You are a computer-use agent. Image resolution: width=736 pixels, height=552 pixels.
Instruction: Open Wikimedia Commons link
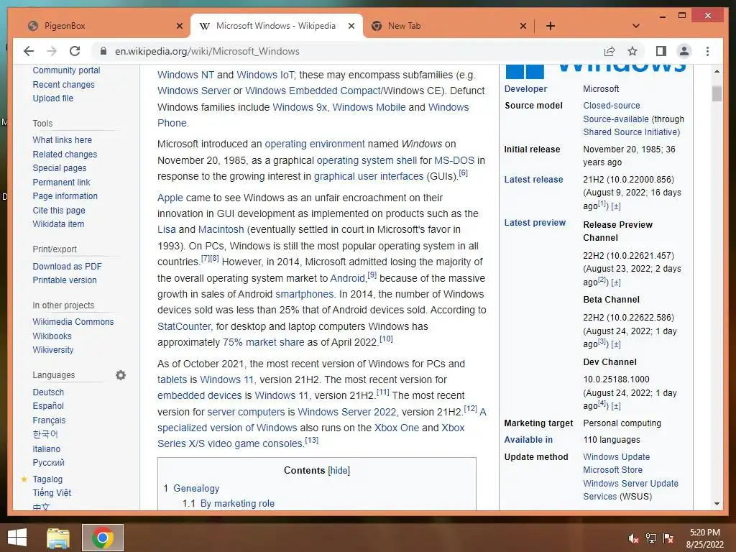pyautogui.click(x=73, y=321)
